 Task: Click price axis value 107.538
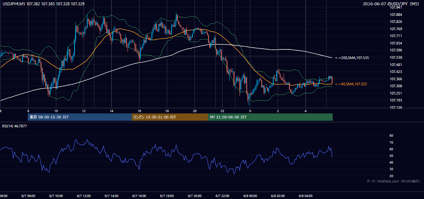pos(395,57)
